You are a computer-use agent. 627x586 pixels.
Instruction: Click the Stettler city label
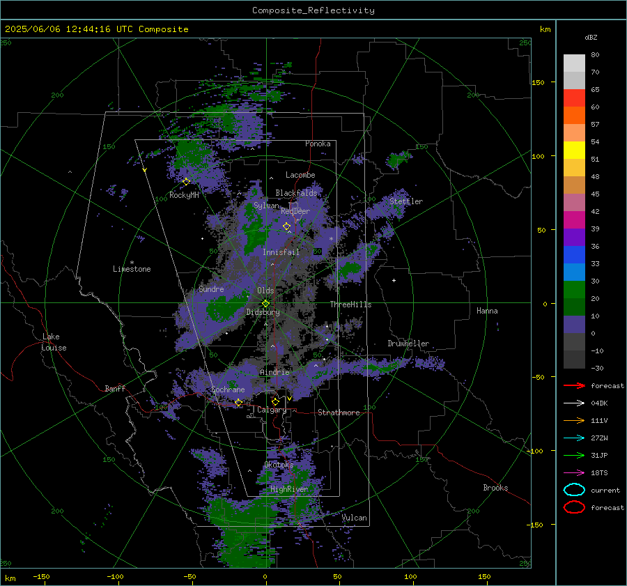tap(406, 201)
